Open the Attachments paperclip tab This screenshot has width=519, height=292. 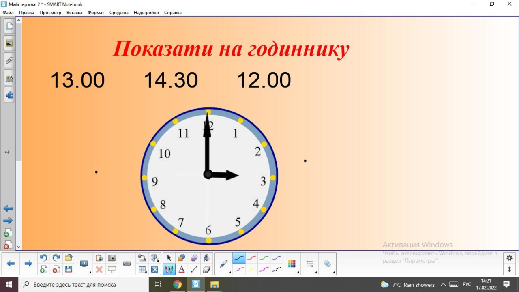(x=9, y=60)
